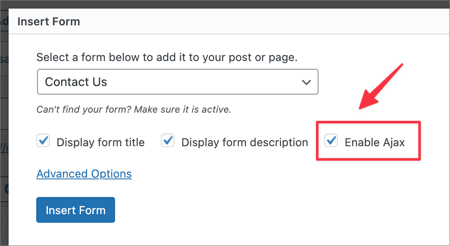Click the "Display form description" label text
Screen dimensions: 450x246
(244, 142)
